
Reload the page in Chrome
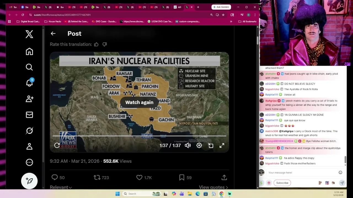click(23, 15)
